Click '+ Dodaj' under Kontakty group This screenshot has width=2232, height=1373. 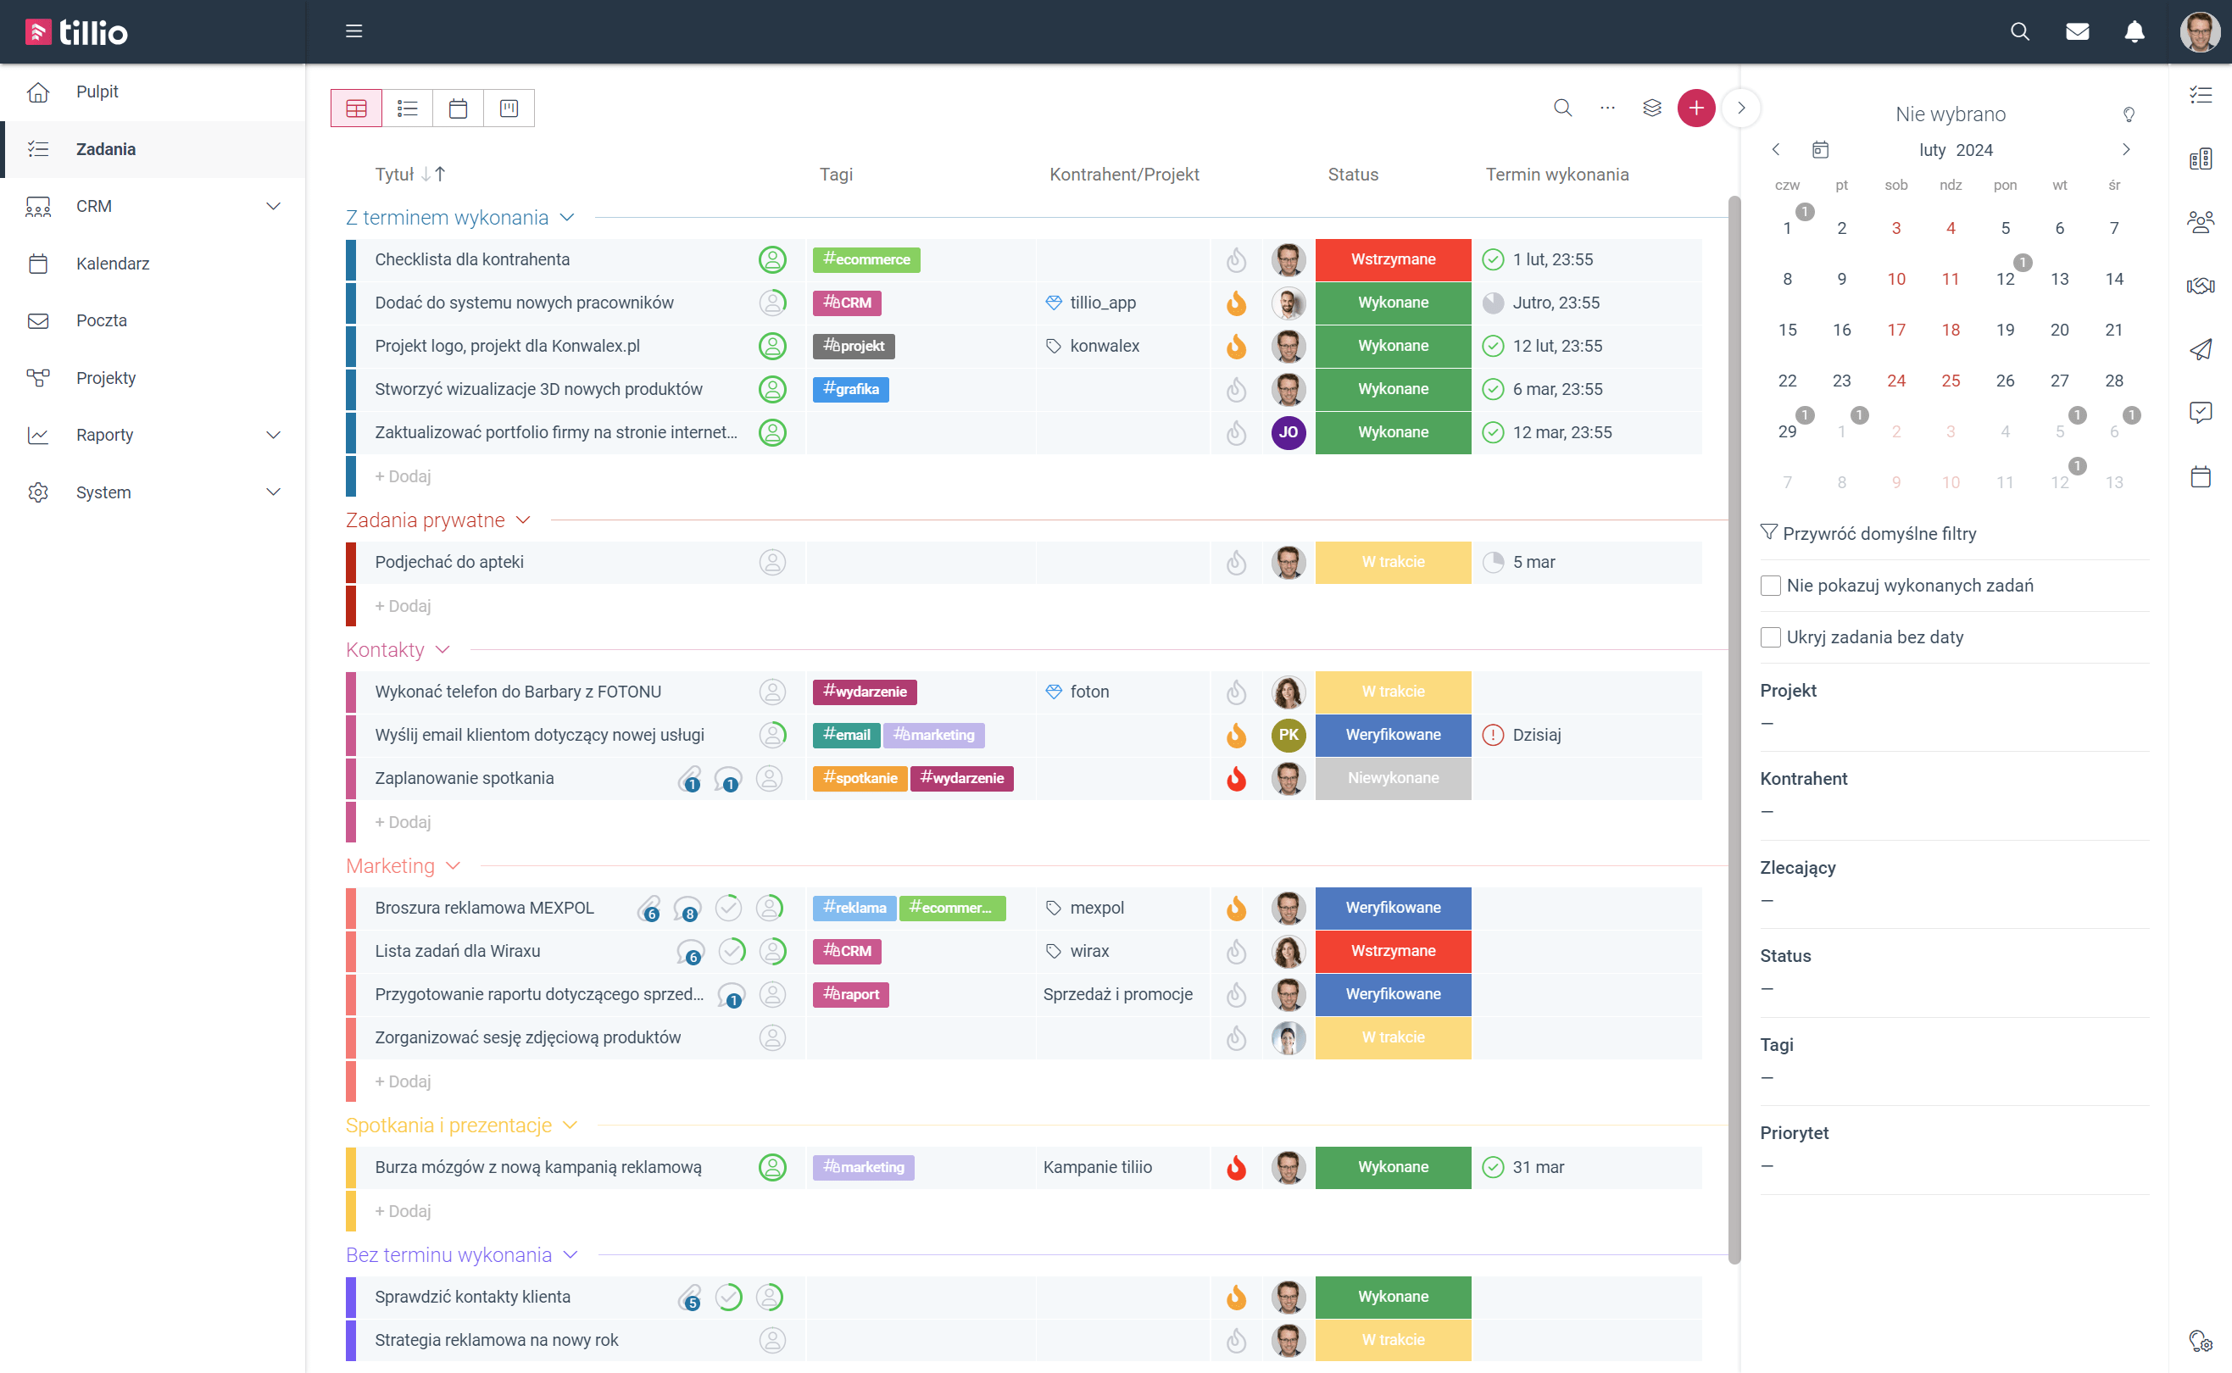click(x=403, y=822)
